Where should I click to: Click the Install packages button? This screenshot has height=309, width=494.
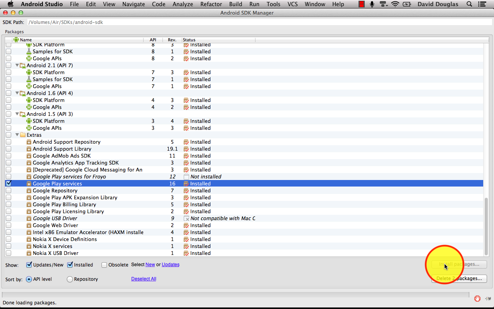tap(459, 265)
